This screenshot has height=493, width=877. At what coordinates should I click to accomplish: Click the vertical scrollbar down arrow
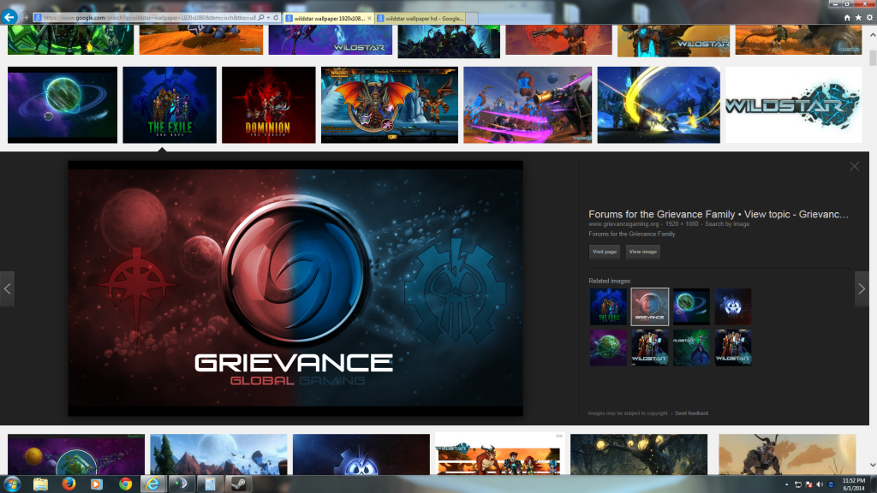pyautogui.click(x=873, y=465)
